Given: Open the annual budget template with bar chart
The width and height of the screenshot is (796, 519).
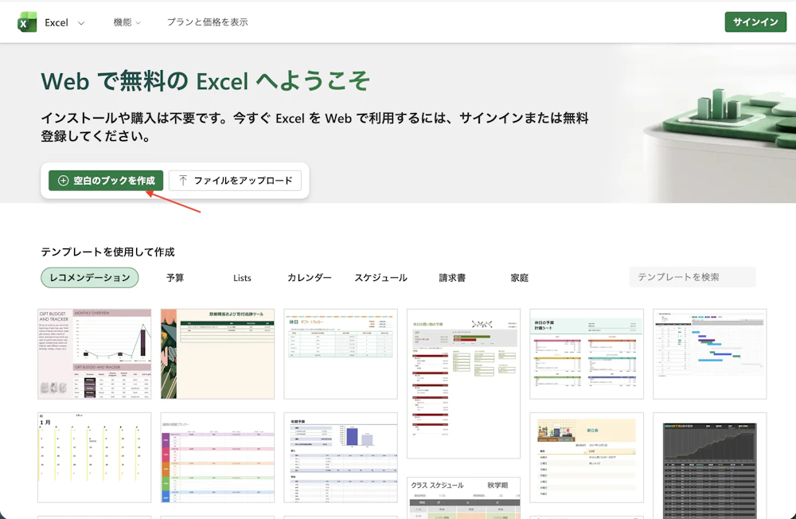Looking at the screenshot, I should point(341,458).
